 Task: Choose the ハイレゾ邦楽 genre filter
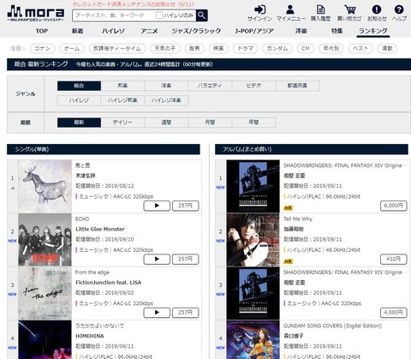[x=122, y=100]
